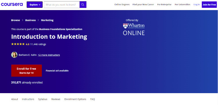This screenshot has height=105, width=218.
Task: Go to For Enterprise page
Action: [164, 5]
